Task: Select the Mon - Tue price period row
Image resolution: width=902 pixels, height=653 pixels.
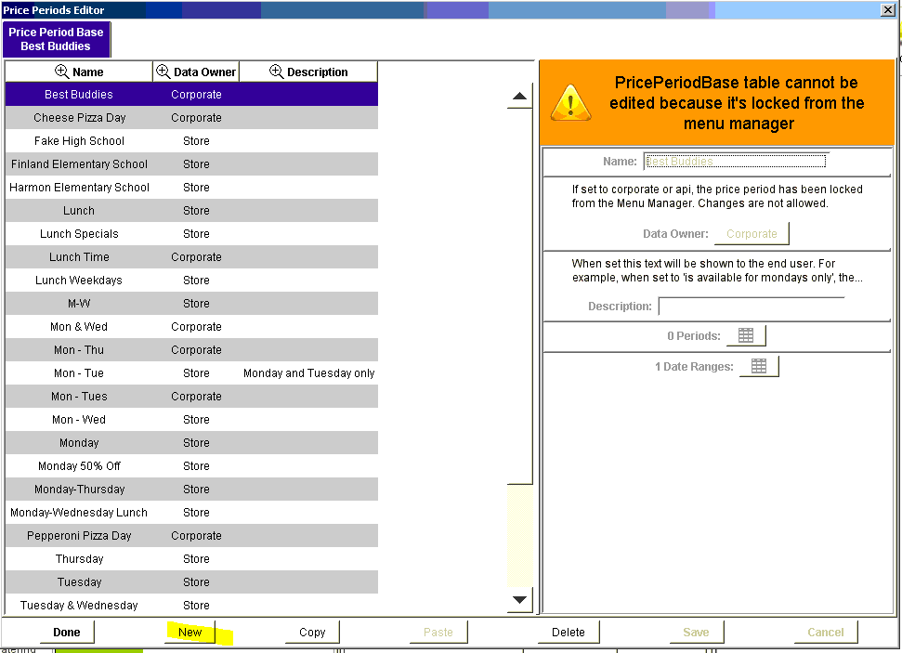Action: pyautogui.click(x=79, y=373)
